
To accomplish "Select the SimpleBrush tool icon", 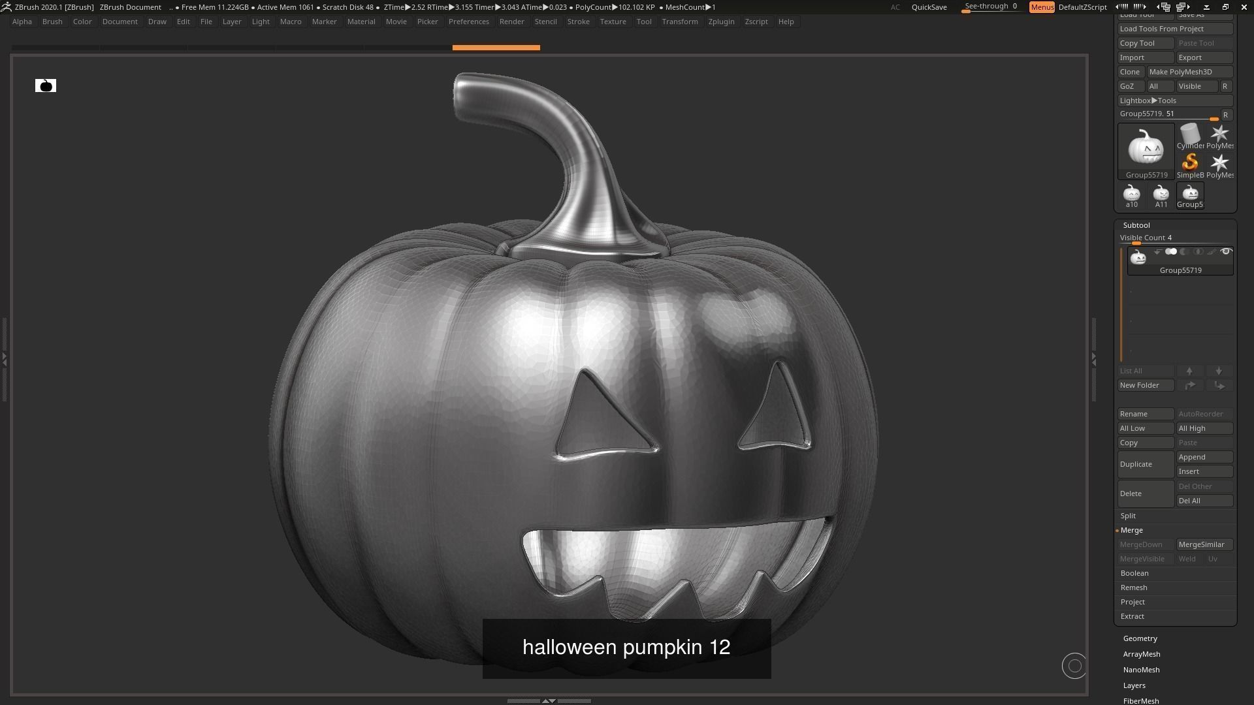I will coord(1190,166).
